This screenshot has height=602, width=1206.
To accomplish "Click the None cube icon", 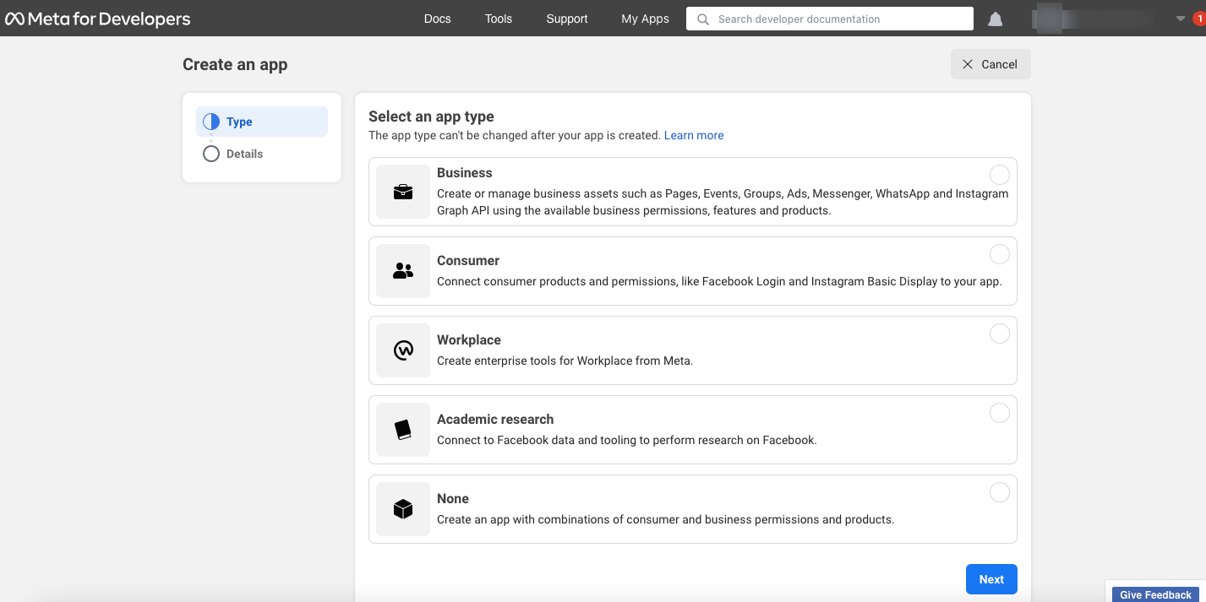I will [403, 509].
